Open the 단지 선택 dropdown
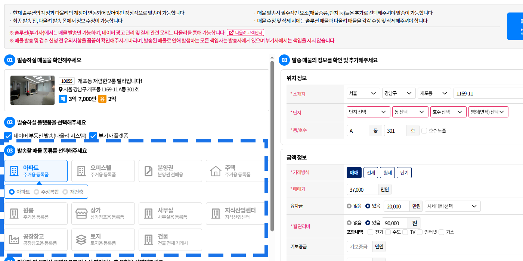The height and width of the screenshot is (261, 523). click(368, 112)
